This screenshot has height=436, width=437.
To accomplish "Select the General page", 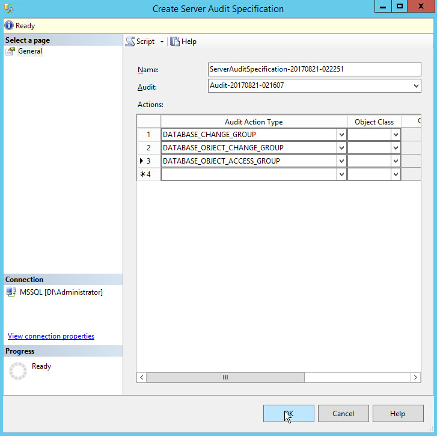I will [x=29, y=51].
